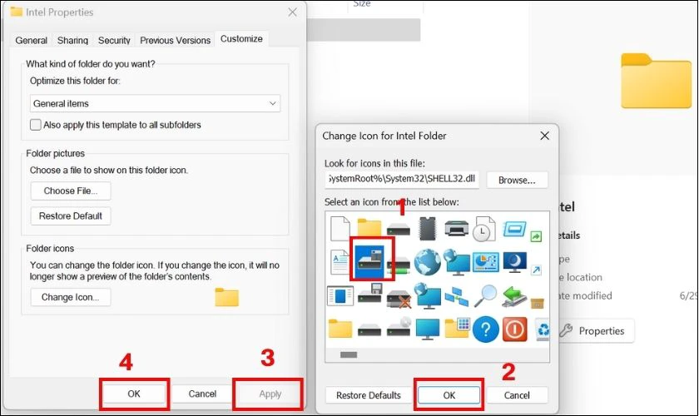Viewport: 699px width, 416px height.
Task: Confirm Intel Properties with OK
Action: click(134, 394)
